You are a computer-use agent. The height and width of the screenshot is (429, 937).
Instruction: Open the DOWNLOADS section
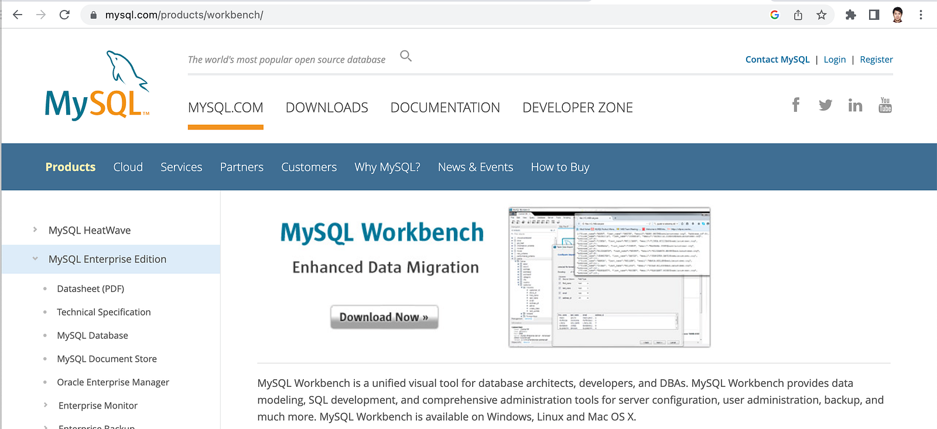pyautogui.click(x=327, y=108)
